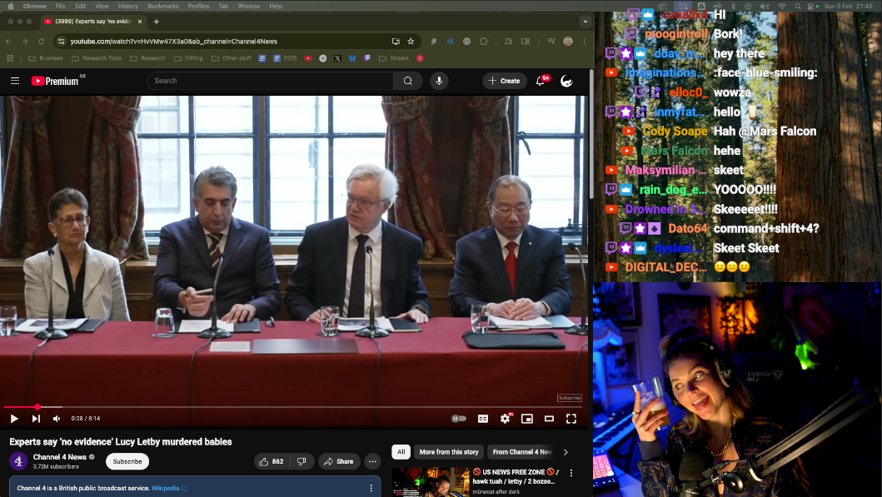Expand the next filter chips arrow
The width and height of the screenshot is (882, 497).
[x=566, y=452]
